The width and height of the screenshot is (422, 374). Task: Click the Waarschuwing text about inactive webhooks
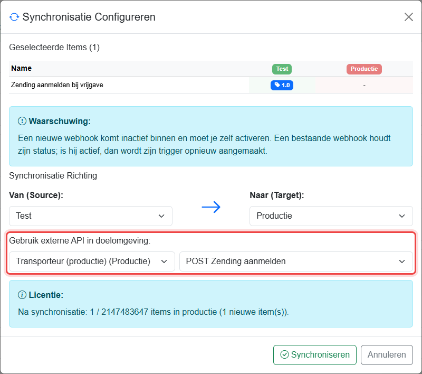click(204, 144)
